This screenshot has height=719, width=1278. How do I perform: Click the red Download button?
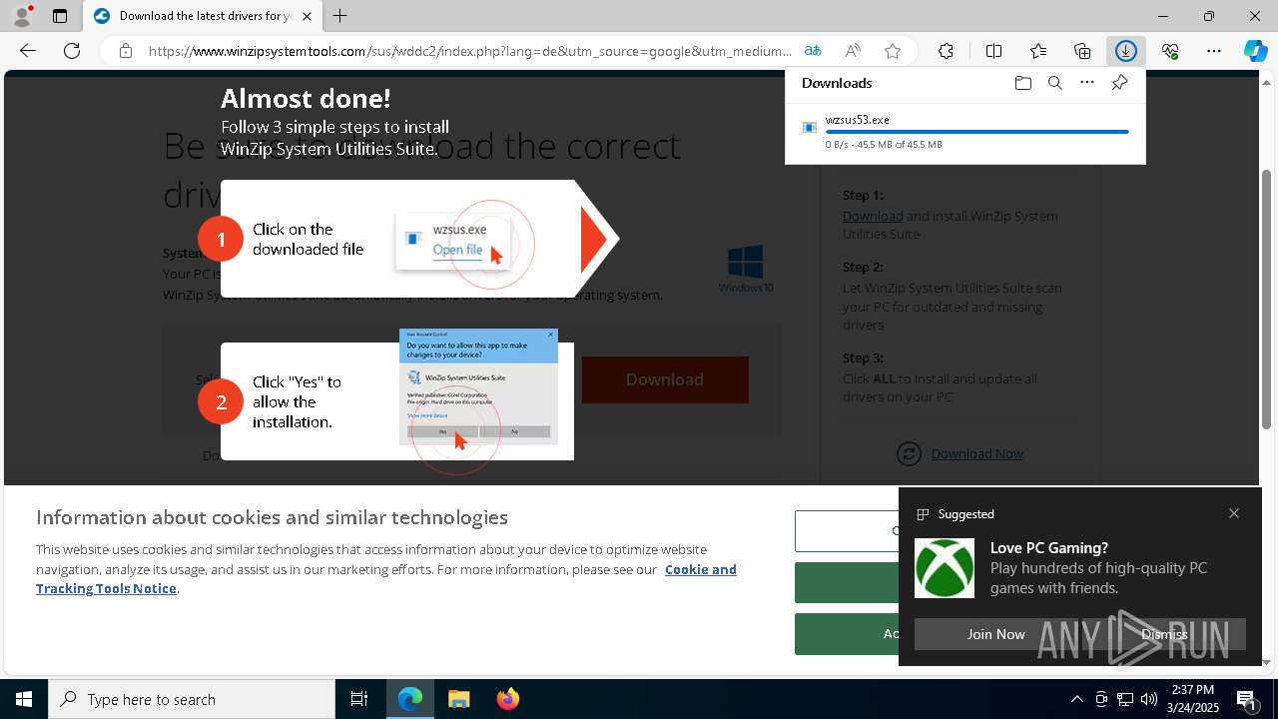665,379
